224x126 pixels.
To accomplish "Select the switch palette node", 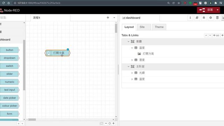I will pyautogui.click(x=9, y=66).
